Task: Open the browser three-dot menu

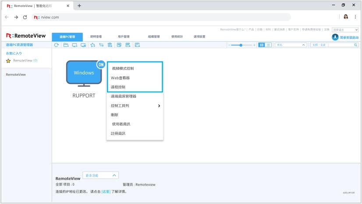Action: click(355, 17)
